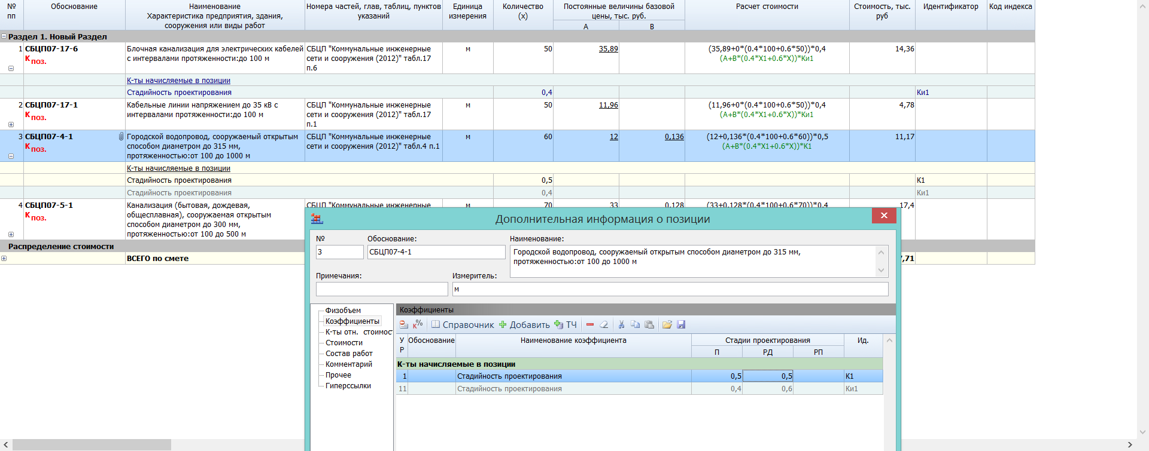Image resolution: width=1149 pixels, height=451 pixels.
Task: Click the 'Справочник' toolbar button
Action: point(463,325)
